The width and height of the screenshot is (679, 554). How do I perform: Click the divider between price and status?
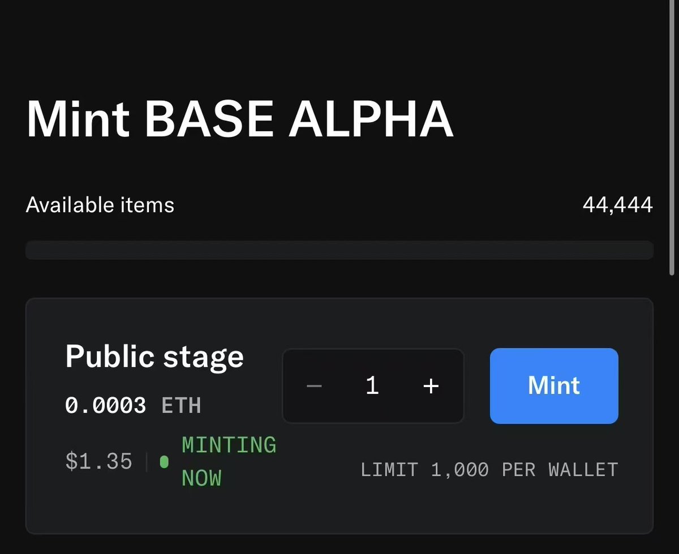(x=146, y=462)
